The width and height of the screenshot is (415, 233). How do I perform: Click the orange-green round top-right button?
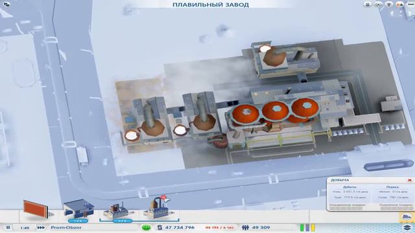pyautogui.click(x=399, y=5)
